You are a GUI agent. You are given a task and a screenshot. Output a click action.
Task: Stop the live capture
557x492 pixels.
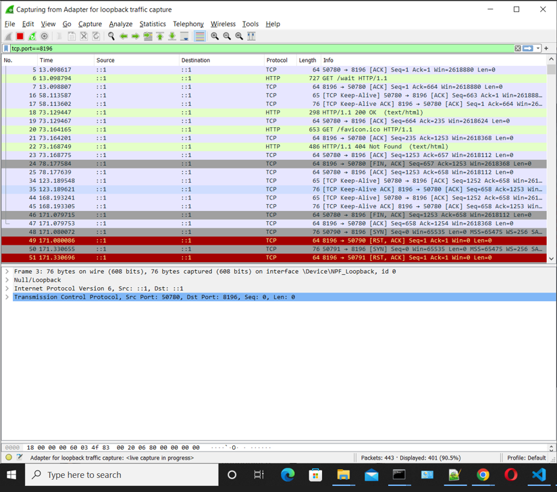20,36
